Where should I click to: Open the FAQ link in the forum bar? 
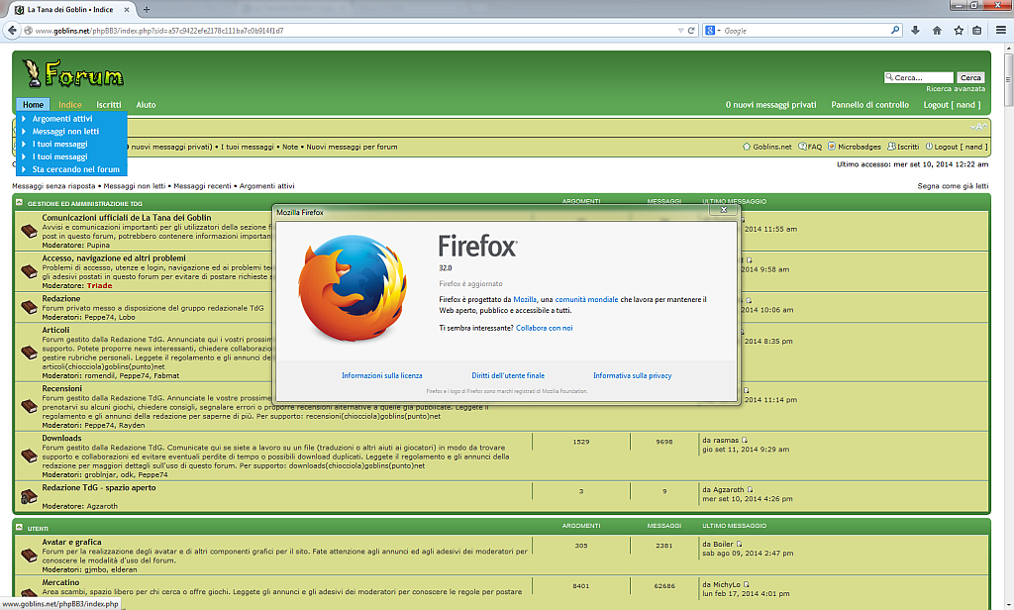click(810, 147)
